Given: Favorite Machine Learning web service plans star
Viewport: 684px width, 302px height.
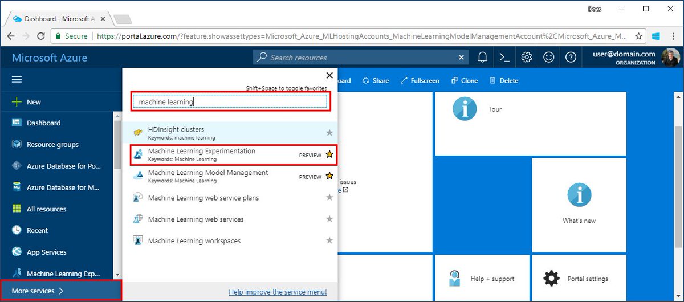Looking at the screenshot, I should tap(329, 198).
